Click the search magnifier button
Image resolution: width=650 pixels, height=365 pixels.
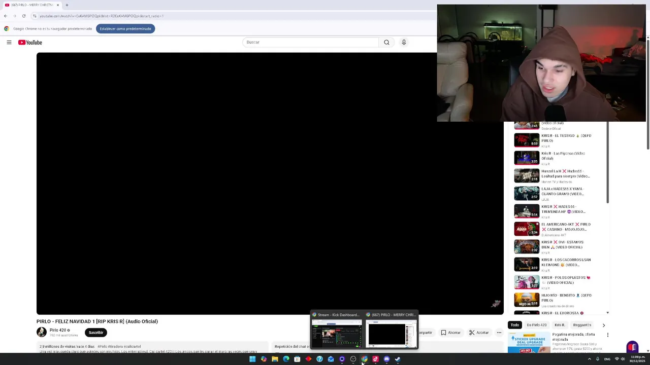coord(386,43)
